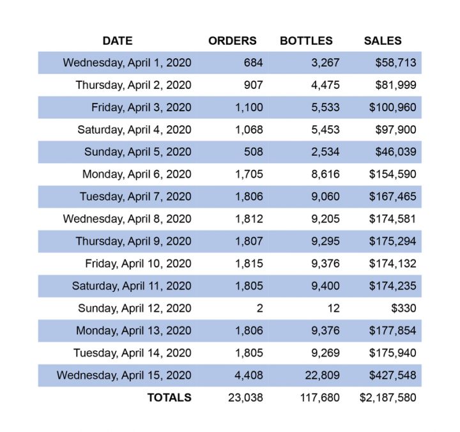Click the $175,294 sales value
This screenshot has width=460, height=432.
392,241
